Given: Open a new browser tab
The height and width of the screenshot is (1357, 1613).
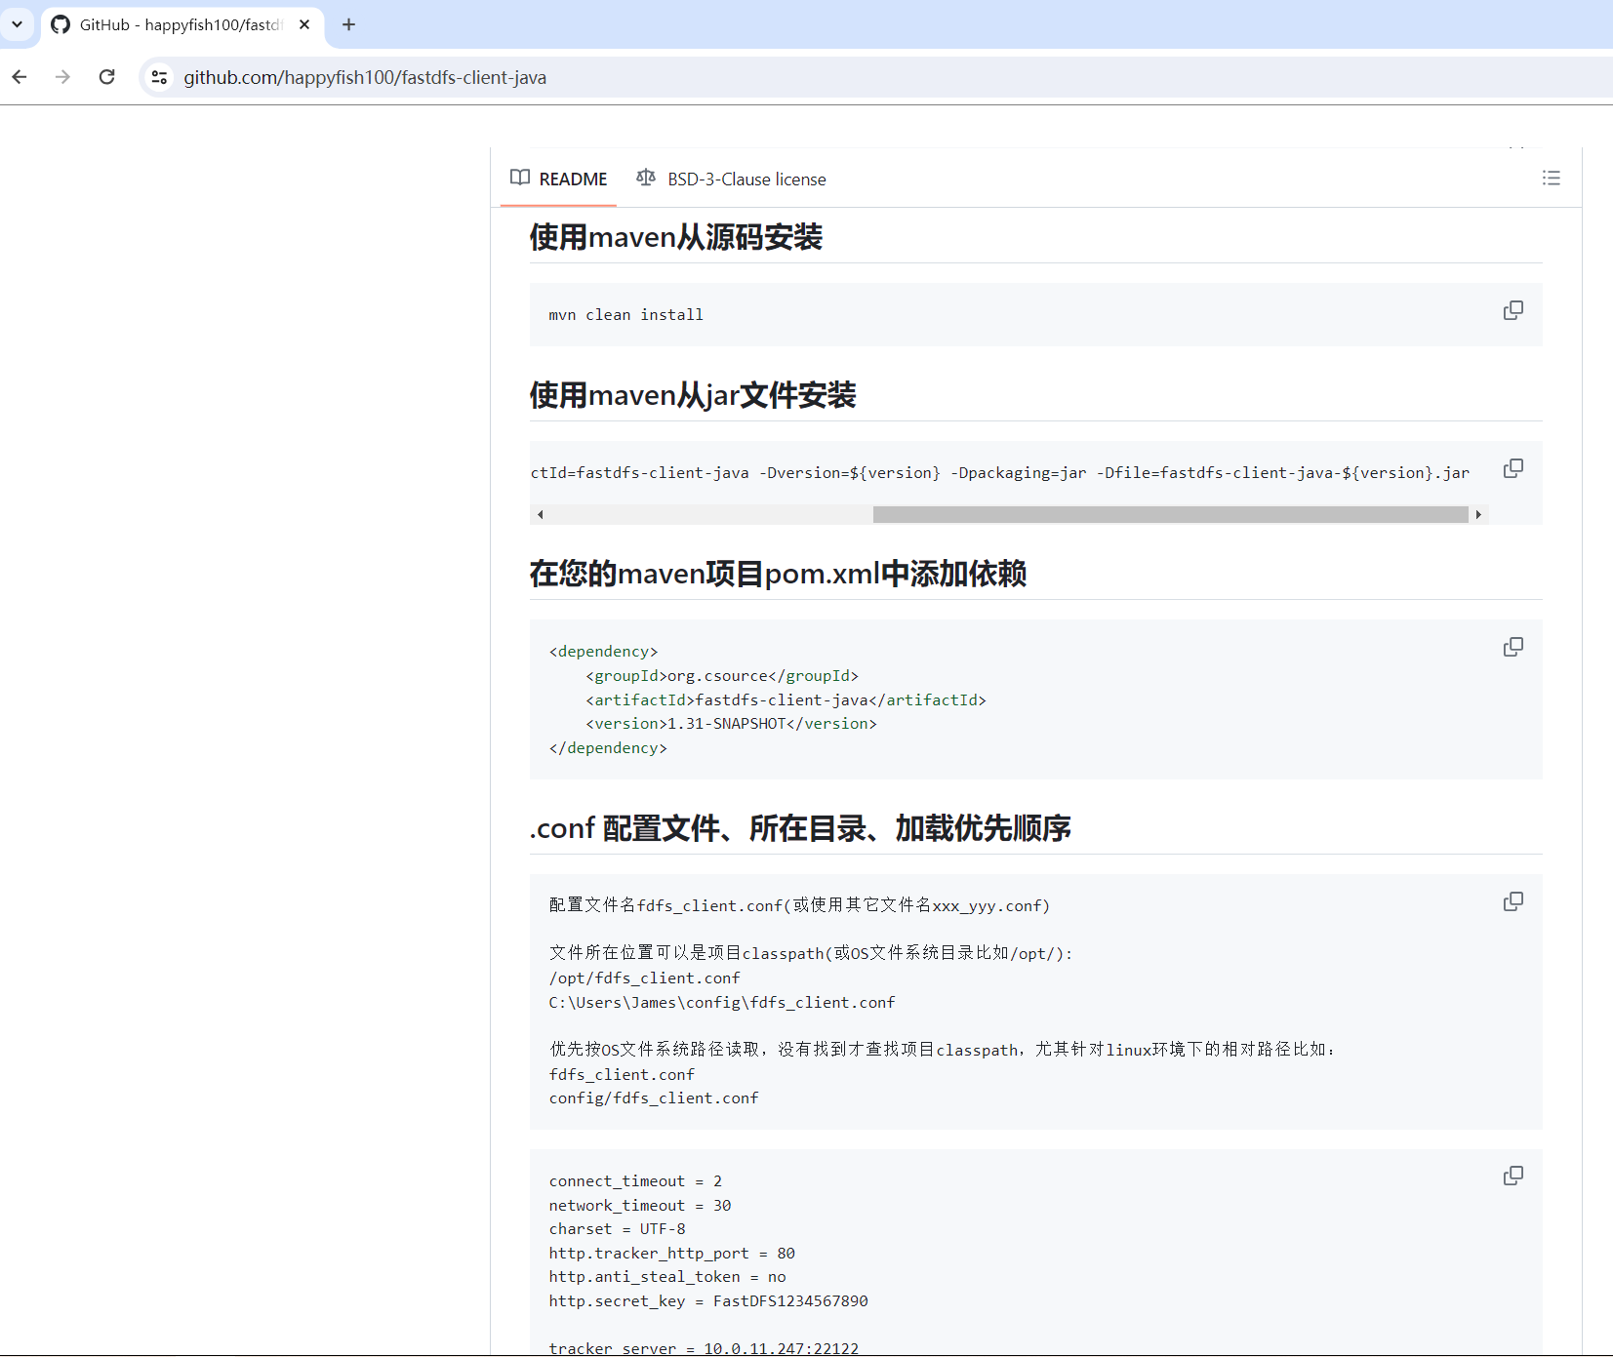Looking at the screenshot, I should (348, 24).
